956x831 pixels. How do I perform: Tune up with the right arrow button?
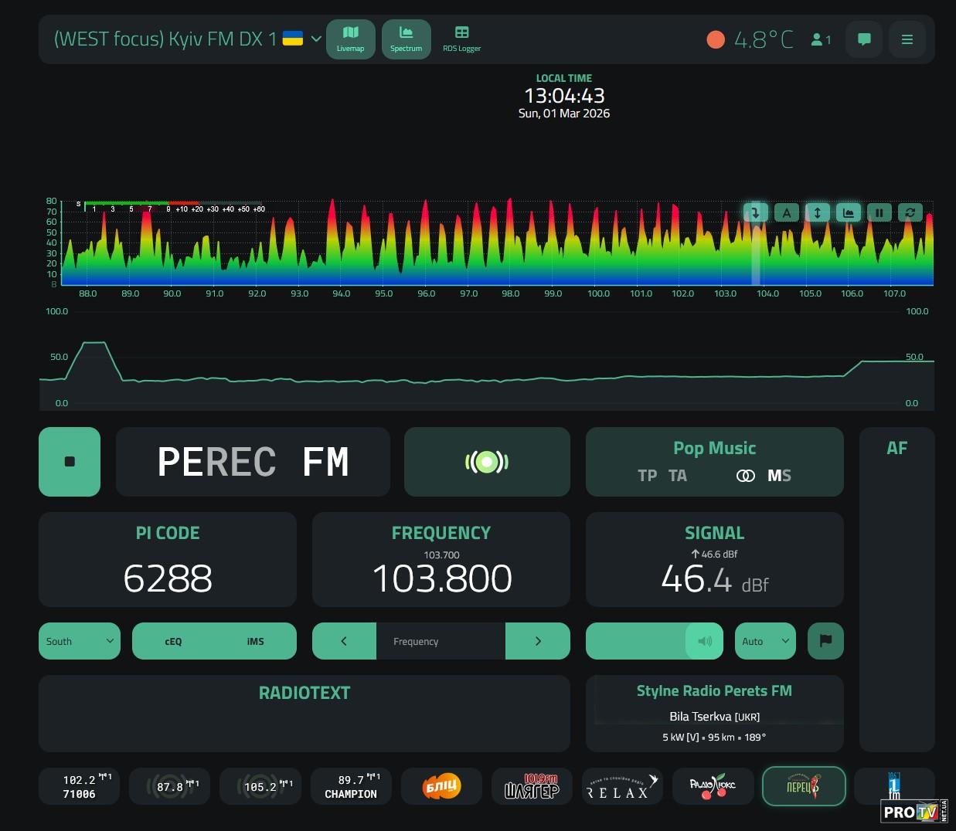[x=538, y=641]
